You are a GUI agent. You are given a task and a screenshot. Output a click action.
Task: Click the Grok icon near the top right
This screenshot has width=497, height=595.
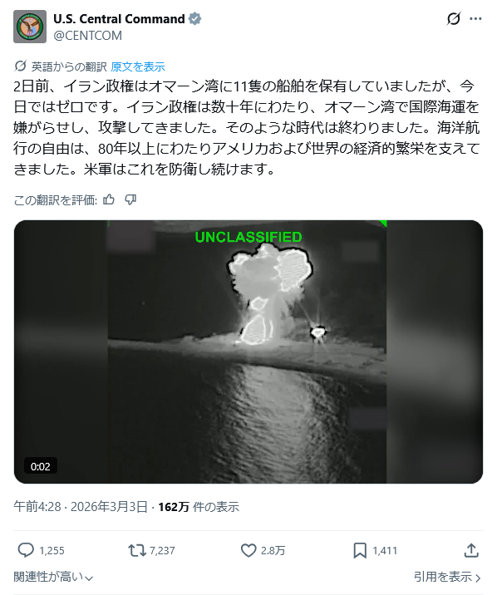pyautogui.click(x=454, y=18)
